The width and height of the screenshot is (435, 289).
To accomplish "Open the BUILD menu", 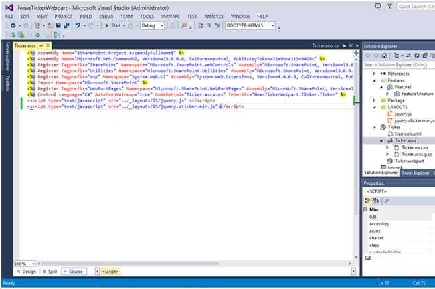I will pyautogui.click(x=86, y=16).
